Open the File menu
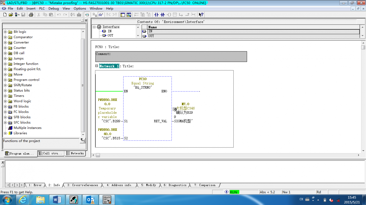The height and width of the screenshot is (205, 366). pos(11,9)
